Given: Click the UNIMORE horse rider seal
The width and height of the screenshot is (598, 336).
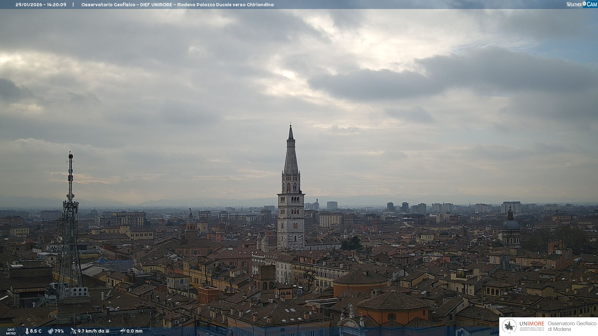Looking at the screenshot, I should 510,326.
